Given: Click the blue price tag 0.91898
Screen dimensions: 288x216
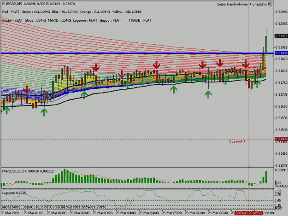Looking at the screenshot, I should pyautogui.click(x=281, y=53).
